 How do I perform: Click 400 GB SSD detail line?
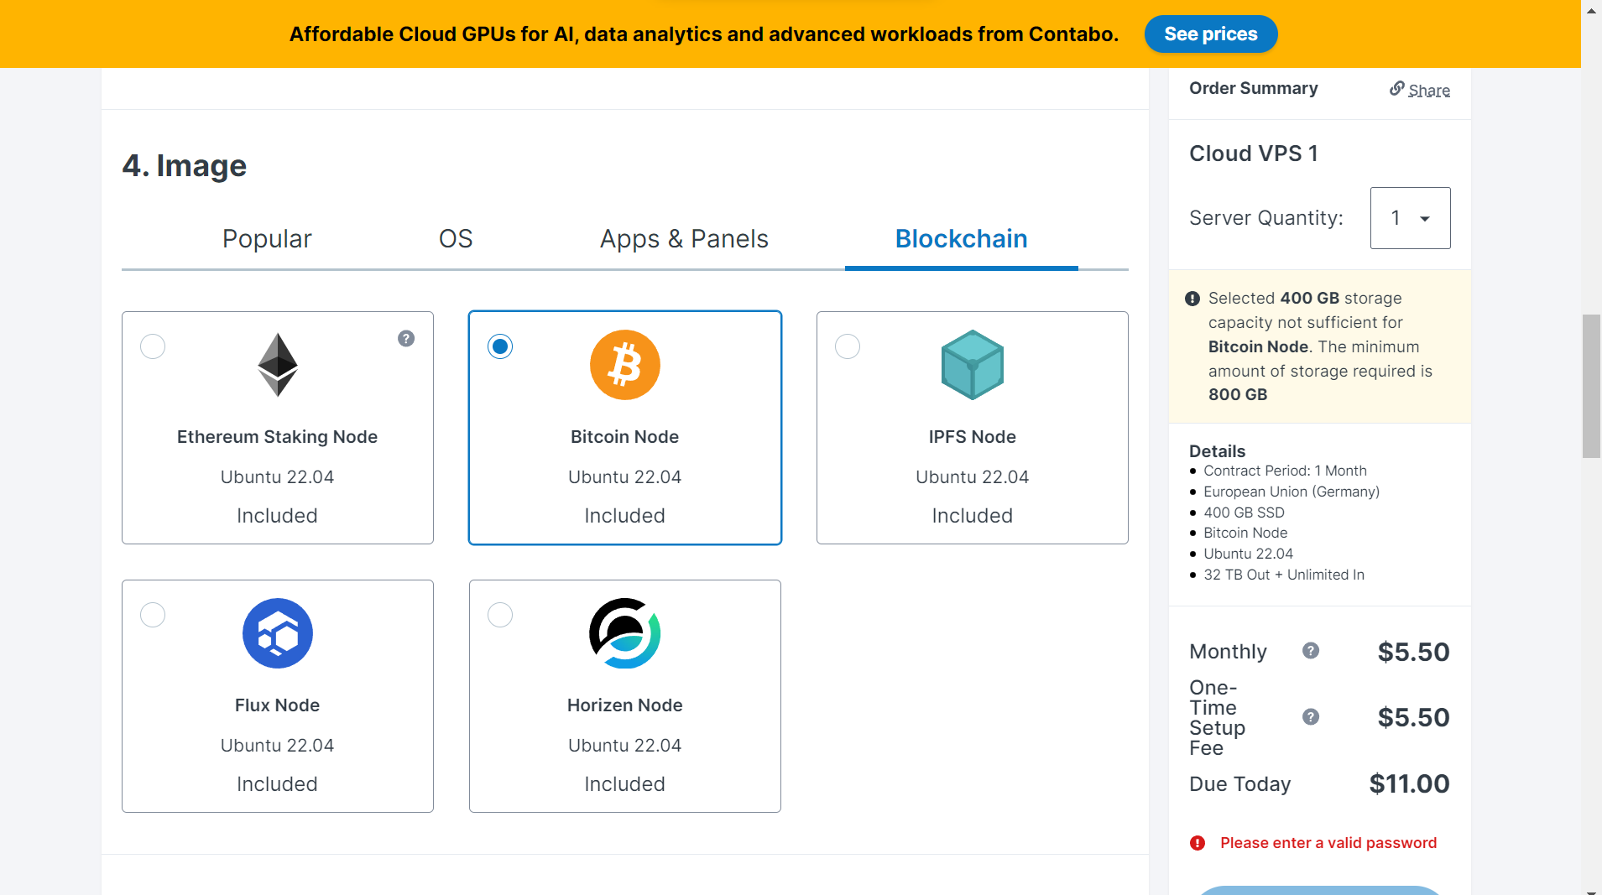tap(1244, 513)
